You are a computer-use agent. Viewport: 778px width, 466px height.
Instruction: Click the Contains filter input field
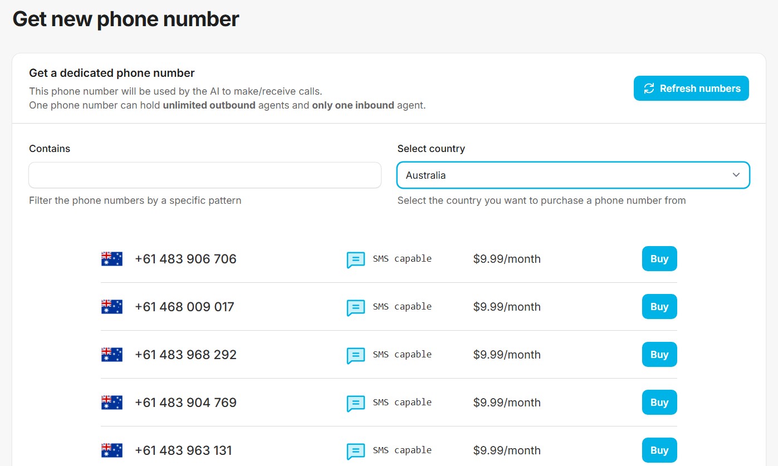[205, 175]
